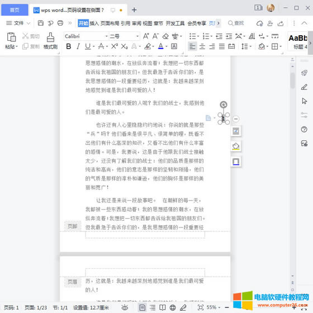
Task: Click the Print icon in quick access toolbar
Action: tap(60, 23)
